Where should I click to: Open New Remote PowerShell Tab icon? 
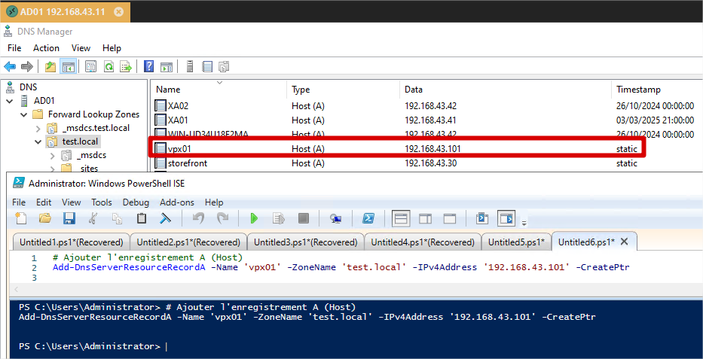tap(335, 218)
